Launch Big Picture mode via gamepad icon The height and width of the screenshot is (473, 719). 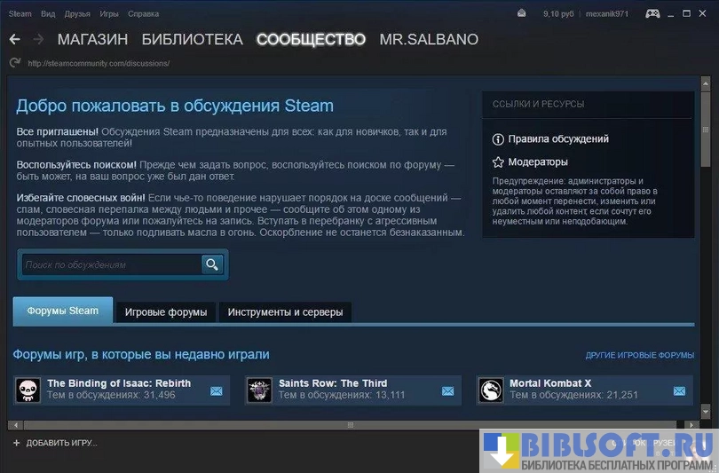coord(652,13)
